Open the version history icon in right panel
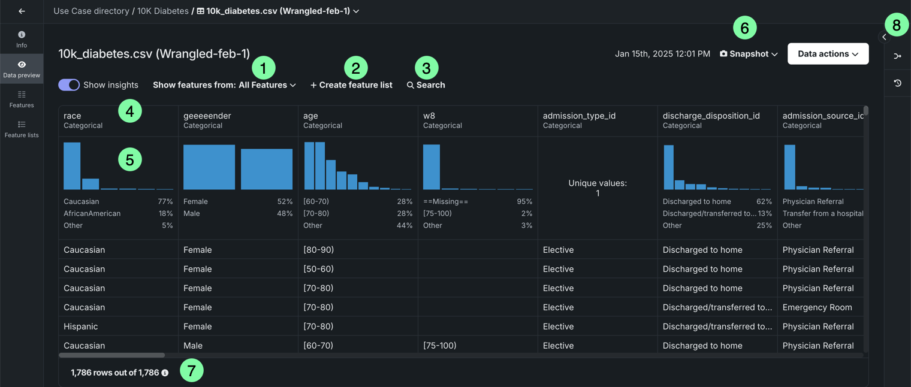Screen dimensions: 911x387 coord(897,83)
